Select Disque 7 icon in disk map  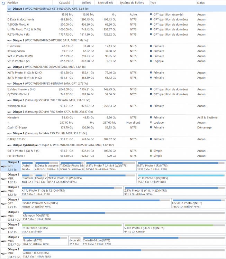pyautogui.click(x=4, y=241)
